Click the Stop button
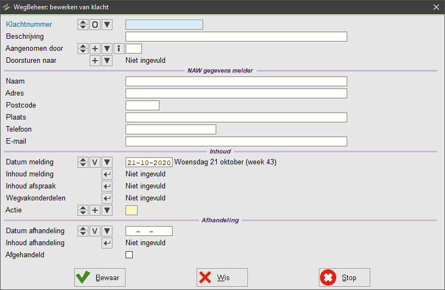This screenshot has width=445, height=290. 345,277
